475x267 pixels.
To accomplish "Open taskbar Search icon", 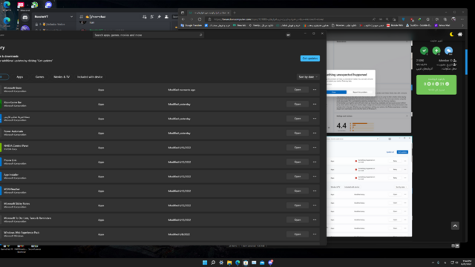I will coord(213,263).
